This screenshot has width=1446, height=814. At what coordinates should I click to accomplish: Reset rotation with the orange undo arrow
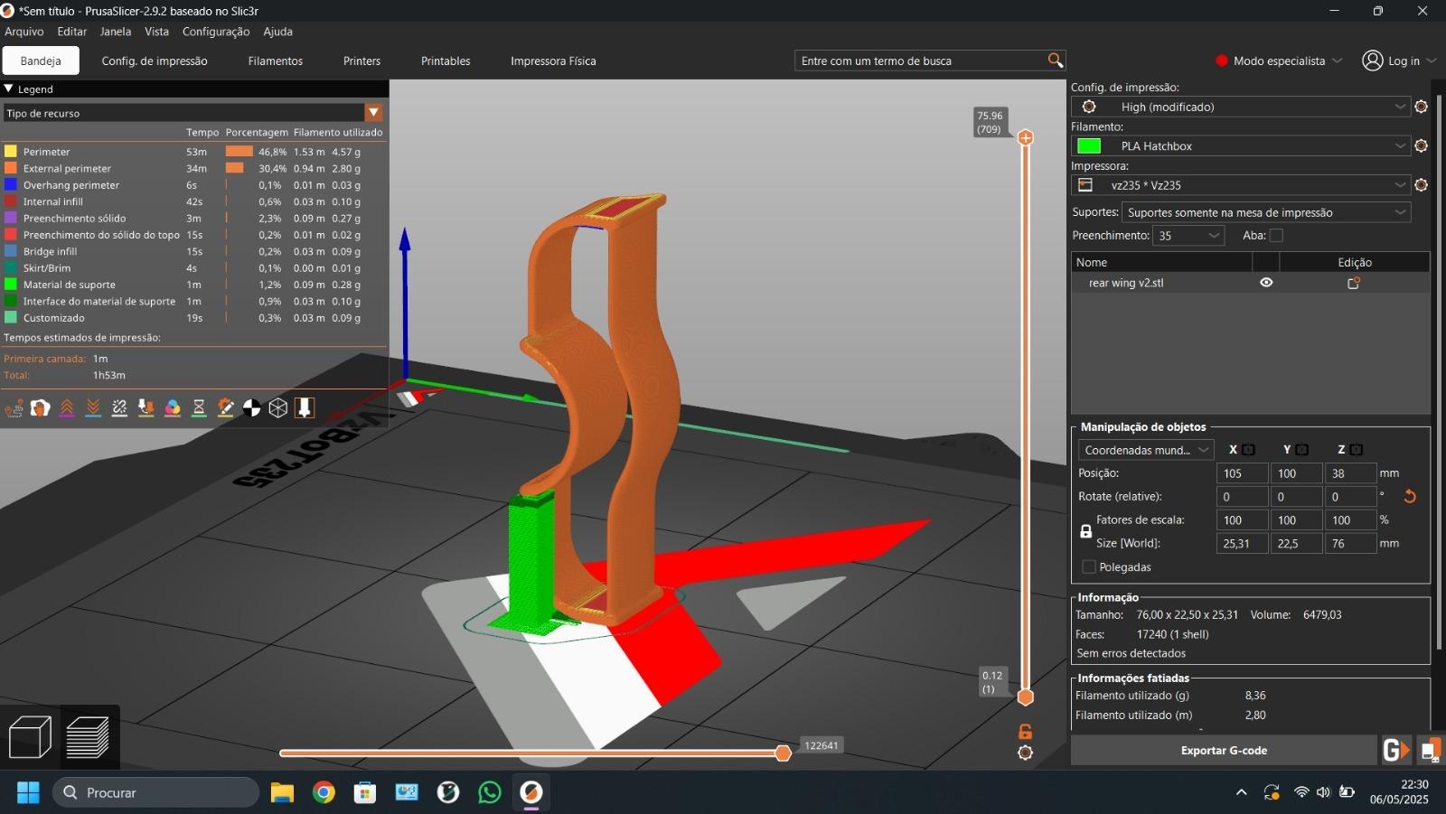pyautogui.click(x=1409, y=496)
